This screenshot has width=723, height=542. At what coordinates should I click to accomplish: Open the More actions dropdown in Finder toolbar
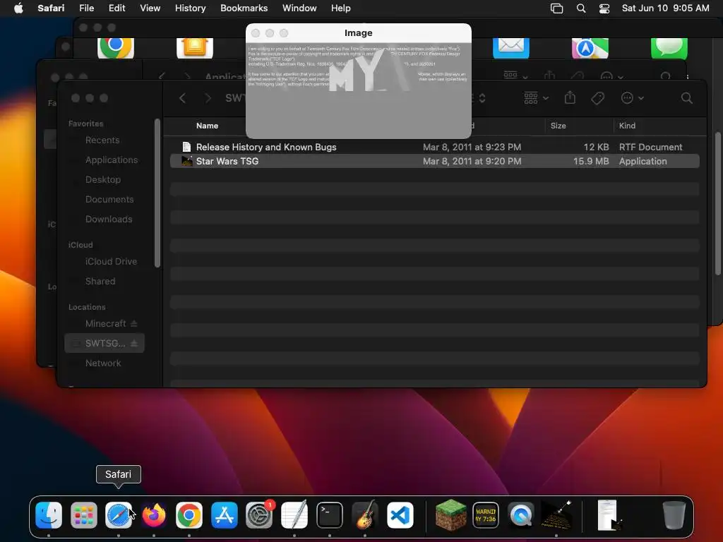(632, 97)
